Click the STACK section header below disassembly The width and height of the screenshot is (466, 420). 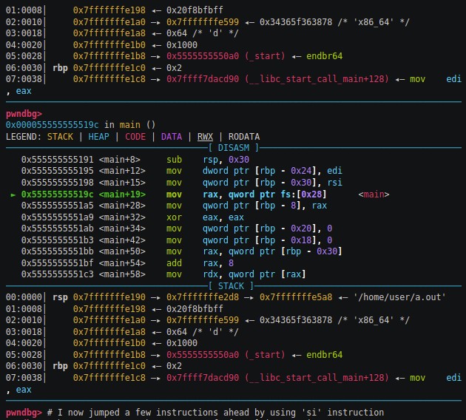tap(231, 286)
